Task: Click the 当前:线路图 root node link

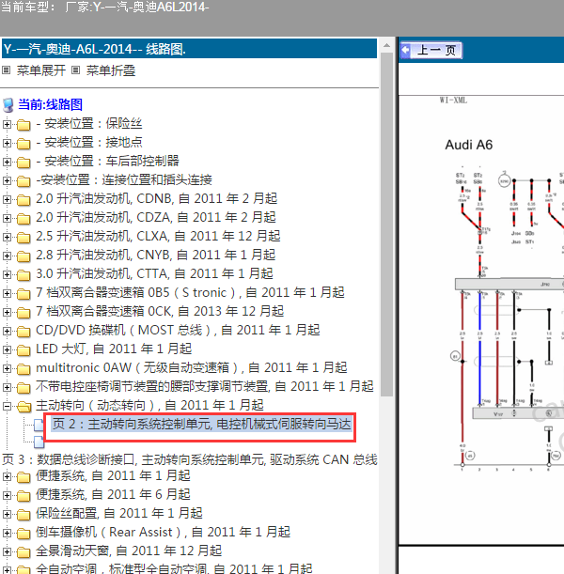Action: click(50, 104)
